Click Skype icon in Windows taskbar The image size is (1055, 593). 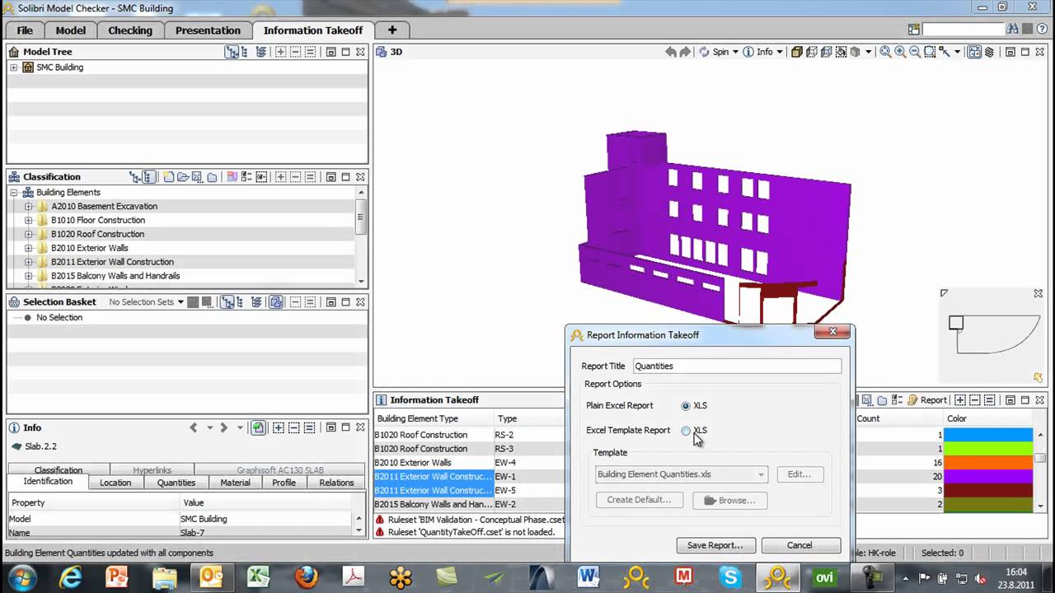(x=729, y=577)
